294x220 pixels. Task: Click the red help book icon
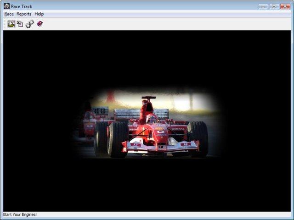pyautogui.click(x=40, y=24)
